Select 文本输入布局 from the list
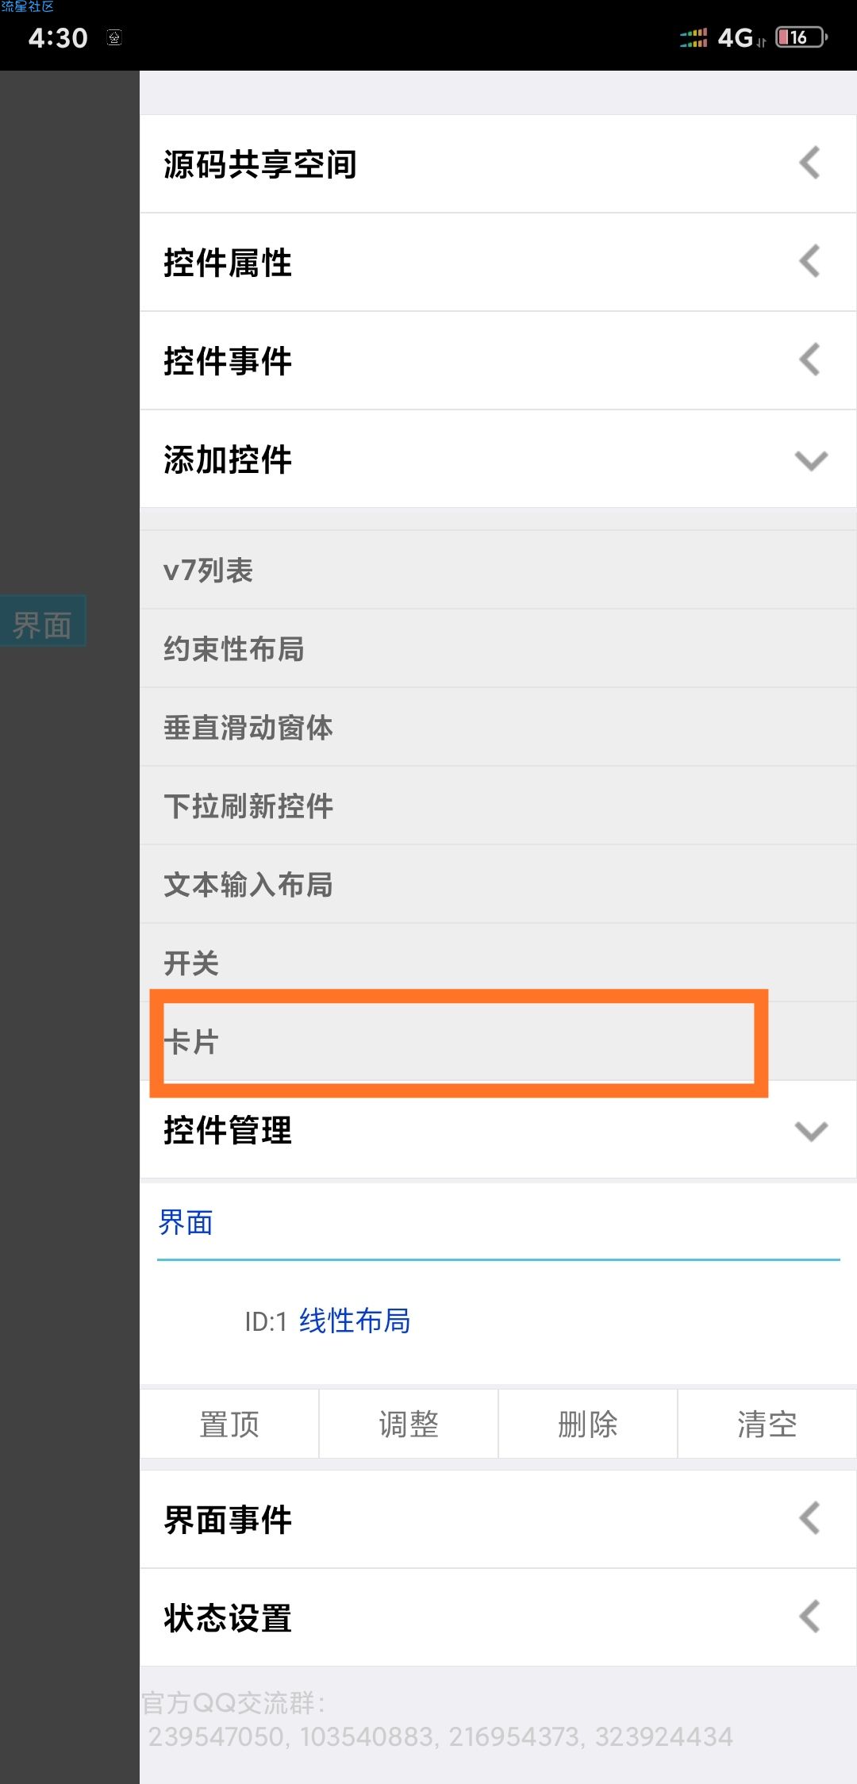 (248, 884)
